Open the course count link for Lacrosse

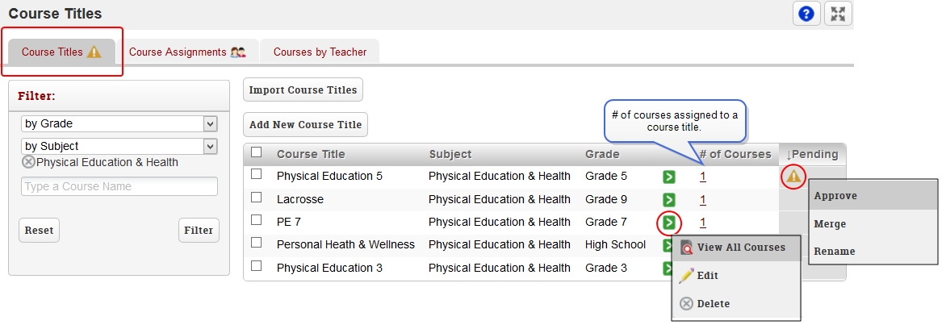[703, 199]
